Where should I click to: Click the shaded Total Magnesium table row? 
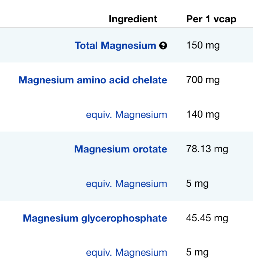[x=35, y=46]
